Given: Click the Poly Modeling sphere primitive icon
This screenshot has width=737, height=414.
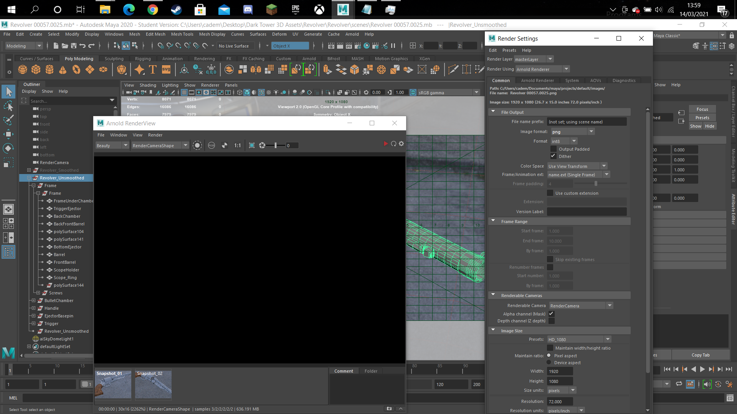Looking at the screenshot, I should 23,69.
